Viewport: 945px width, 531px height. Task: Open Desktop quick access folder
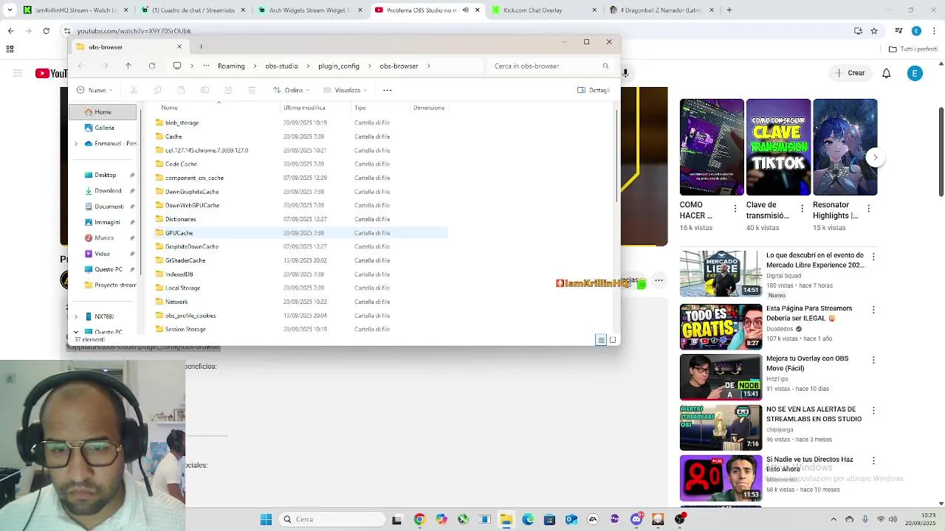coord(105,175)
